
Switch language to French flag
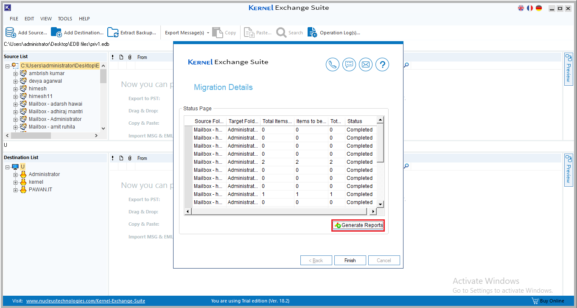(x=530, y=8)
